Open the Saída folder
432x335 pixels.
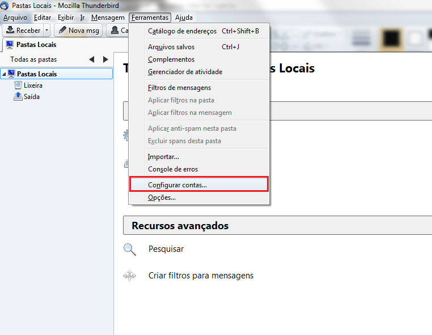(x=31, y=97)
